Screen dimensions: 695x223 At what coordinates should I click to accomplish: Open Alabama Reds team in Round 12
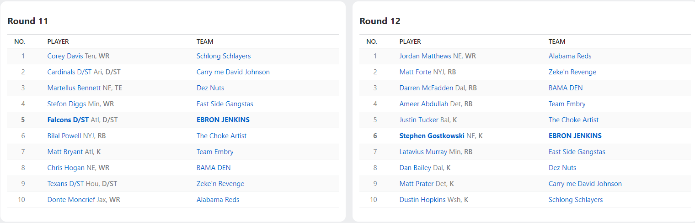(x=570, y=56)
